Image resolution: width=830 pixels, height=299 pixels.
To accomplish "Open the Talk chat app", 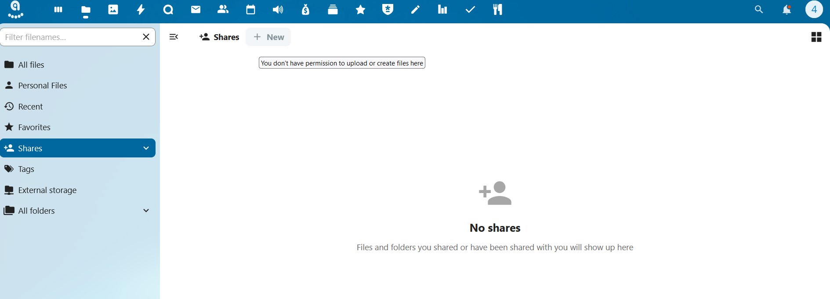I will (168, 10).
